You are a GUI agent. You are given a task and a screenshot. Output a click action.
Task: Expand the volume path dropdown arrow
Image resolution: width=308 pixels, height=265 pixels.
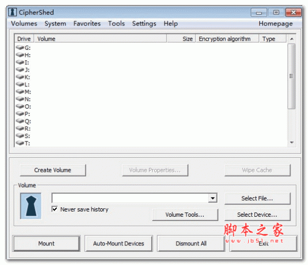pos(213,198)
